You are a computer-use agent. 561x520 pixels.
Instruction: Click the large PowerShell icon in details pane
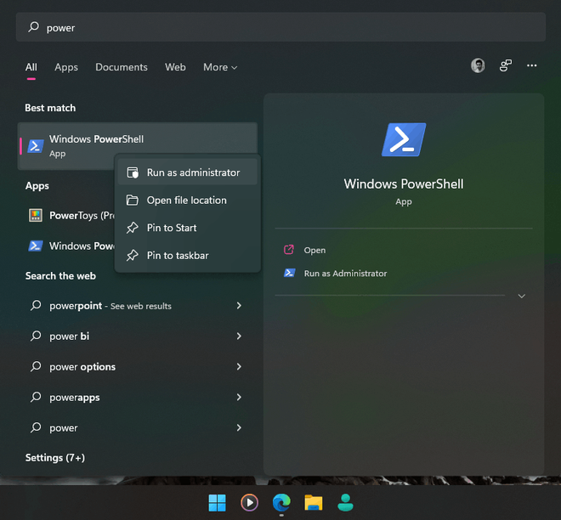click(x=404, y=139)
